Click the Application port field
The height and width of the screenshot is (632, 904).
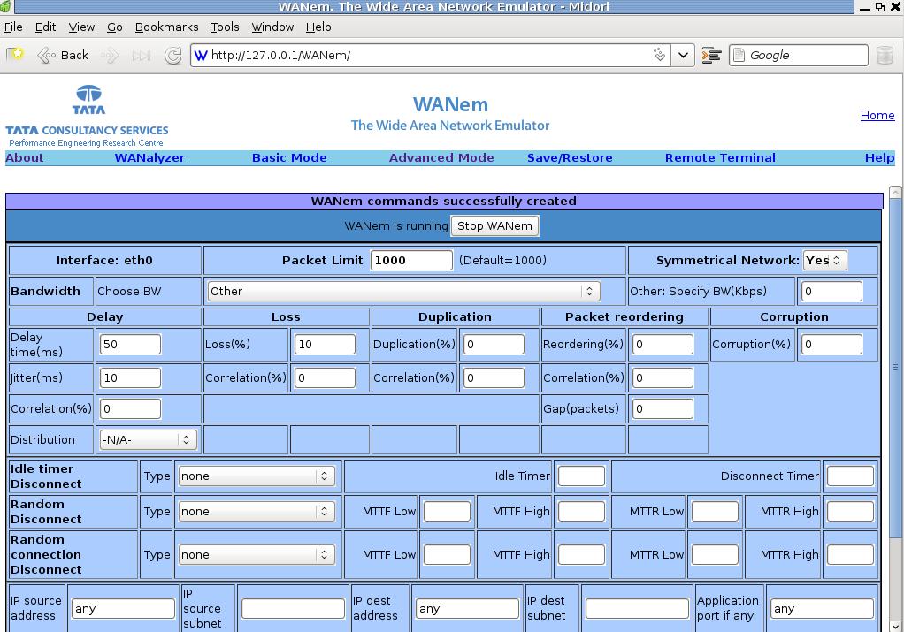click(822, 609)
